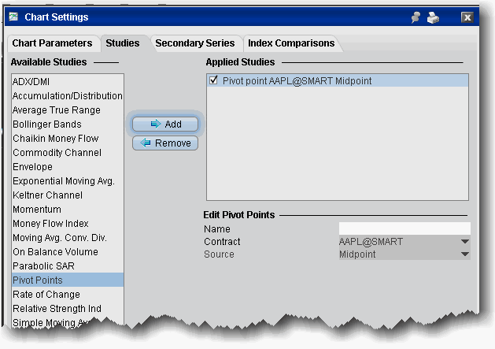Close the Chart Settings dialog
495x349 pixels.
pyautogui.click(x=467, y=17)
